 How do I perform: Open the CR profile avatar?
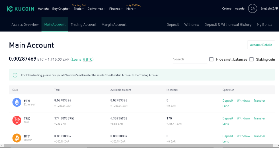click(253, 9)
